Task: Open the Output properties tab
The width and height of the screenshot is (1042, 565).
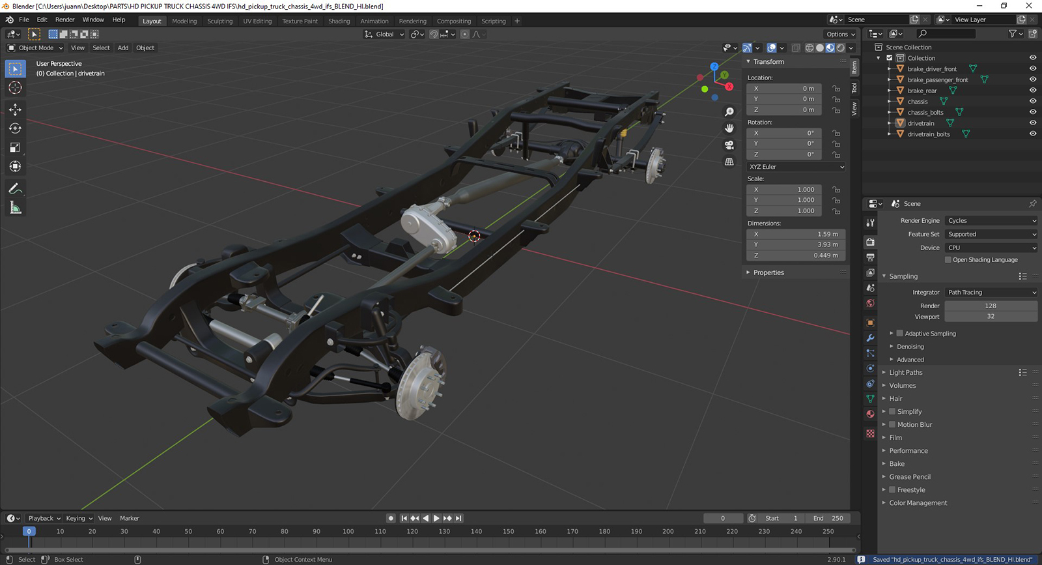Action: click(870, 257)
